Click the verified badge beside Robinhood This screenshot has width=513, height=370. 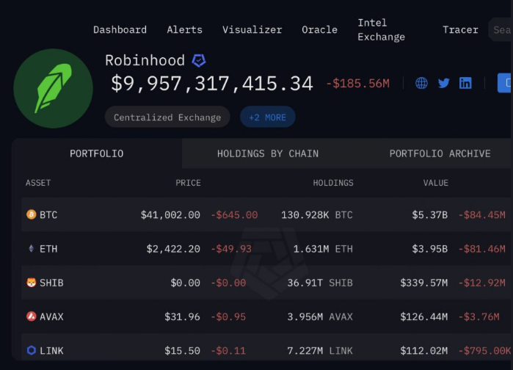[198, 61]
